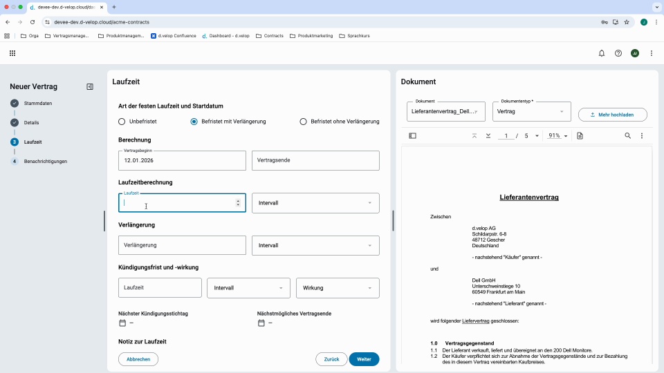The height and width of the screenshot is (373, 664).
Task: Click the Vertragsbeginn date field
Action: point(182,161)
